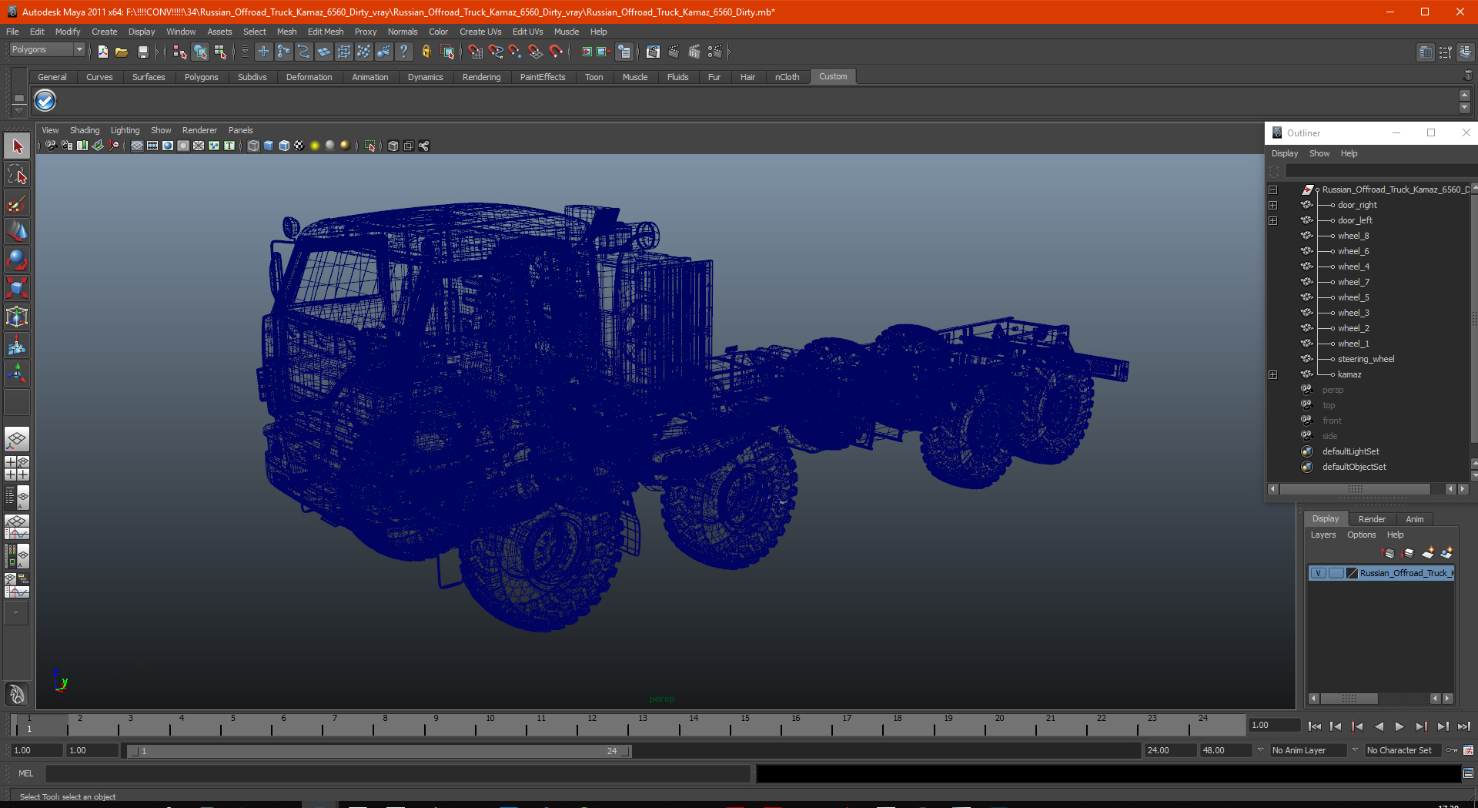Pick the Rotate tool sphere icon
This screenshot has width=1478, height=808.
coord(17,260)
